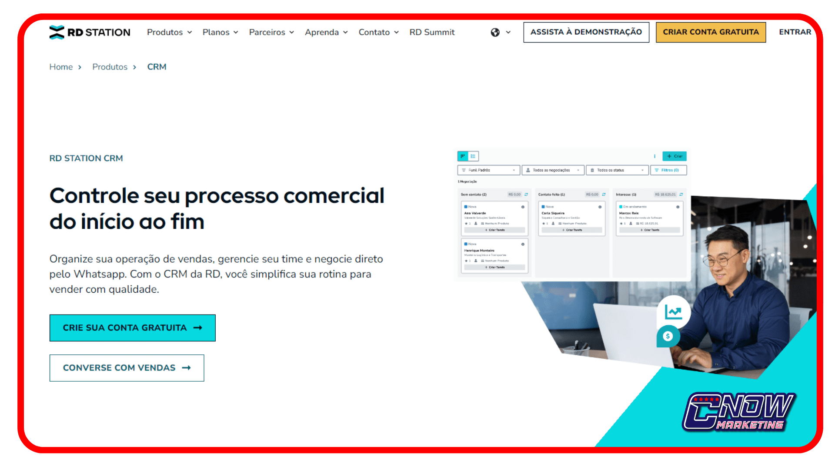Click the Criar button in CRM preview
This screenshot has width=835, height=469.
(x=674, y=156)
